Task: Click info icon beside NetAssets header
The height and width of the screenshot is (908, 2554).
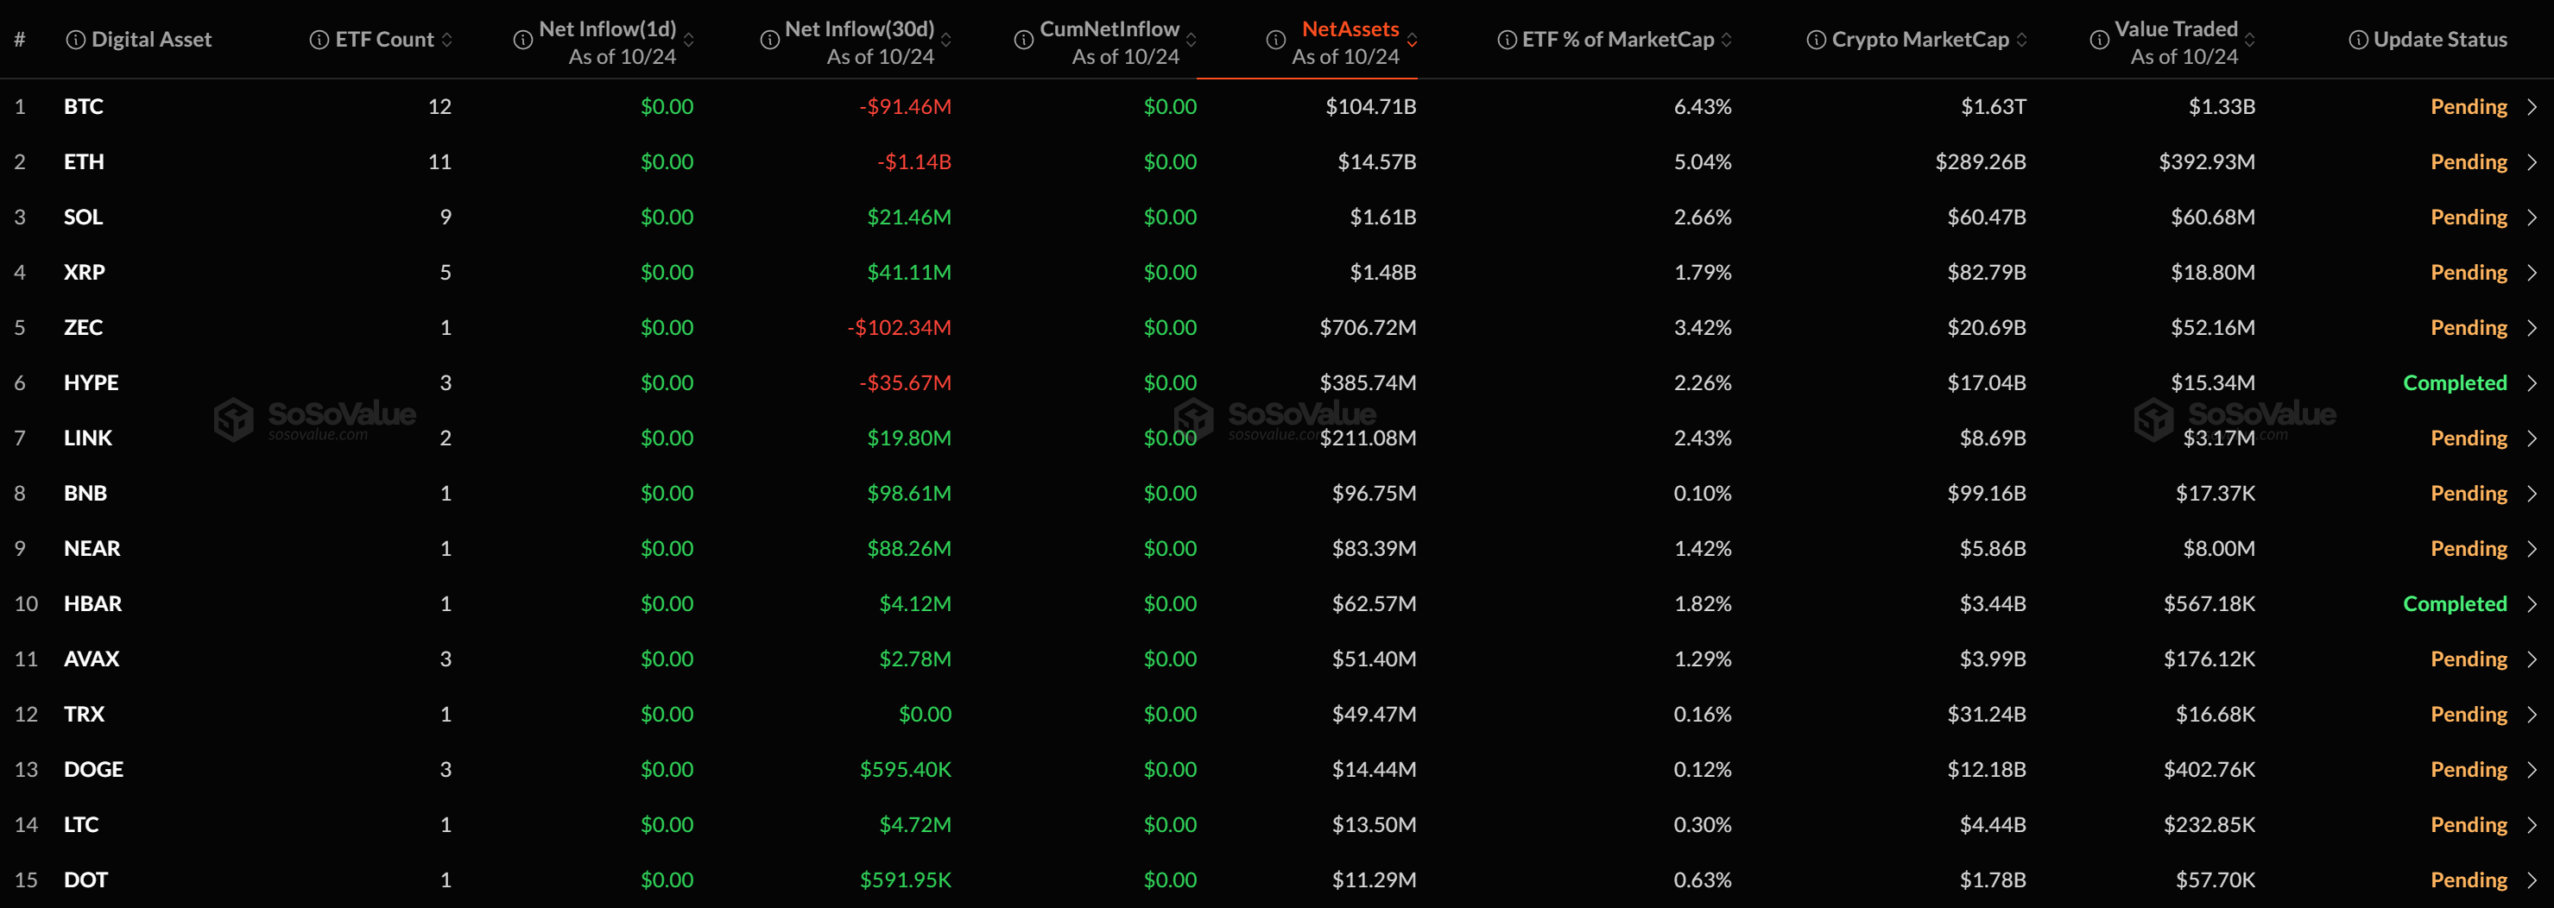Action: click(1276, 40)
